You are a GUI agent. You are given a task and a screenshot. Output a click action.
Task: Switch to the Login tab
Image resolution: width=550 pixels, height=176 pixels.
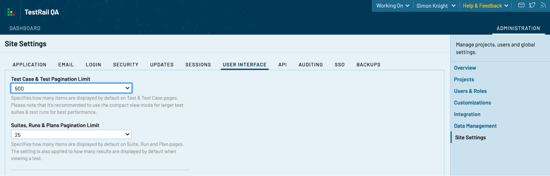pos(93,65)
